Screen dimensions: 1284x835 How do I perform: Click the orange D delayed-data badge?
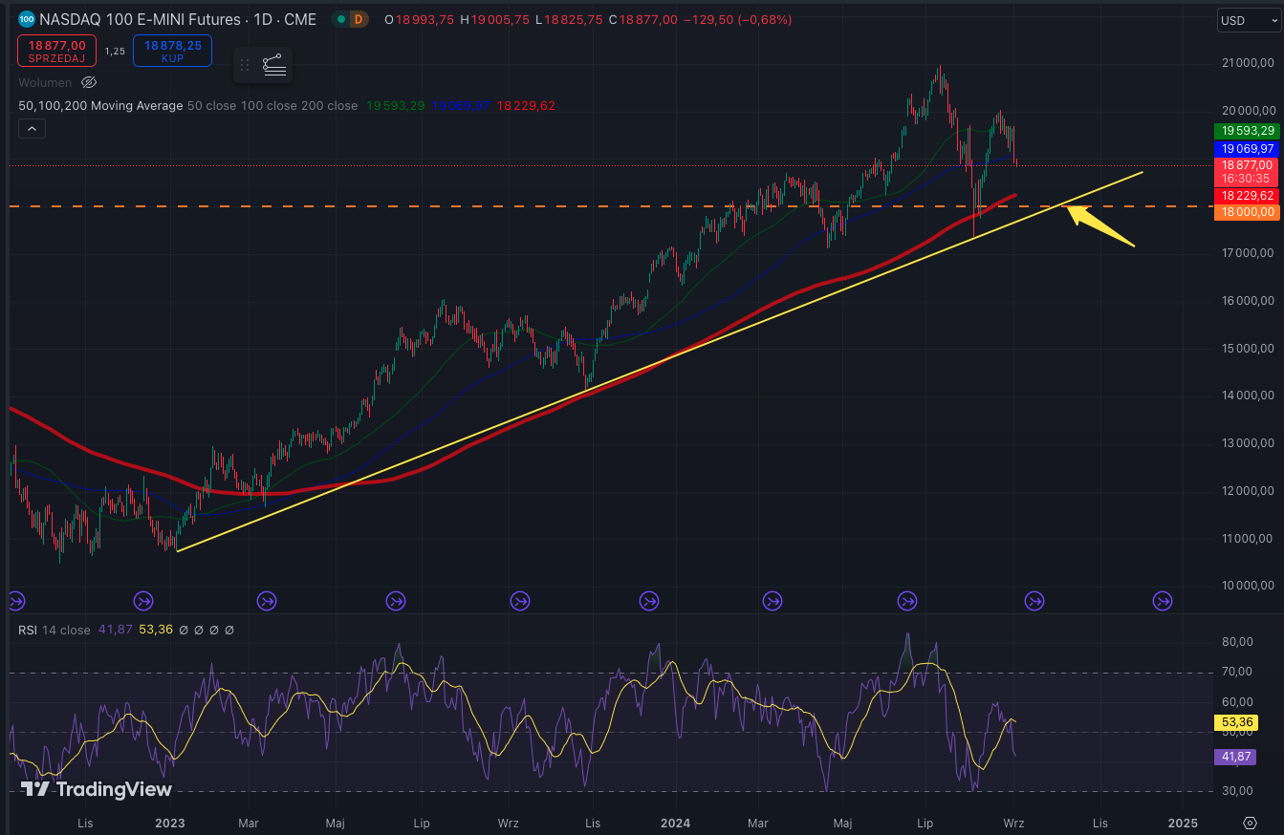pos(359,19)
